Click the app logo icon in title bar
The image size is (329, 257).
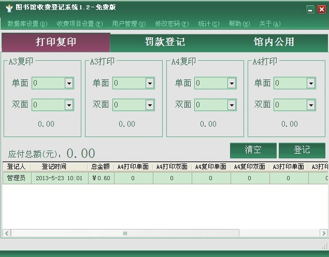click(x=9, y=8)
